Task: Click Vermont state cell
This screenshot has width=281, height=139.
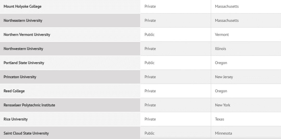Action: 222,35
